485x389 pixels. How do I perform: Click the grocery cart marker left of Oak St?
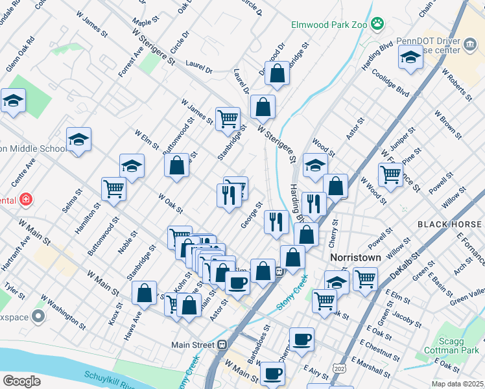coord(325,302)
